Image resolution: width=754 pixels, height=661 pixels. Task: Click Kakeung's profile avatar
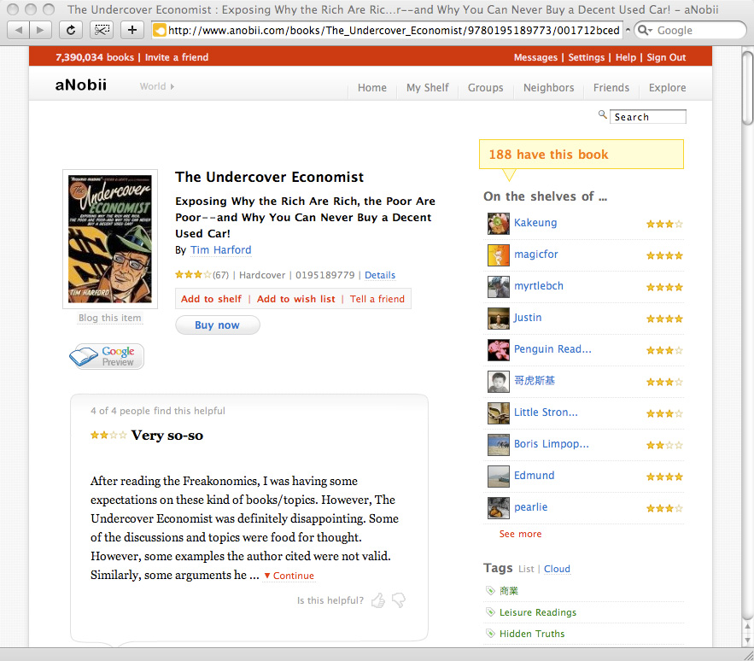tap(498, 224)
